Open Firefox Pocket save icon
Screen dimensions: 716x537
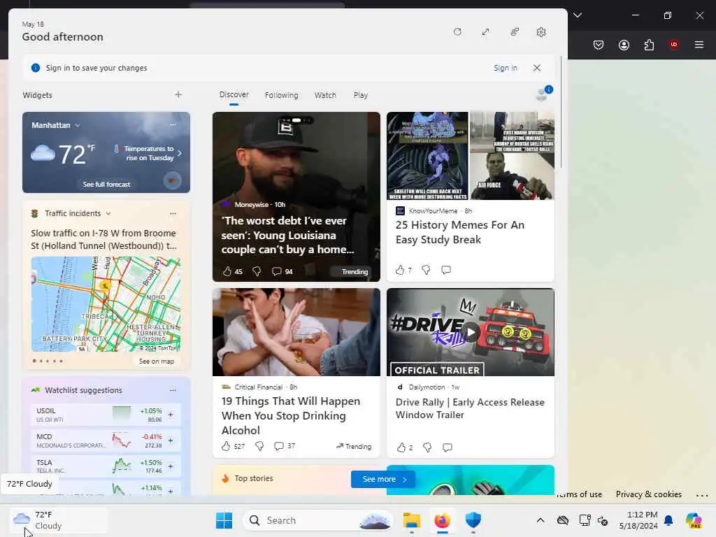[x=599, y=45]
